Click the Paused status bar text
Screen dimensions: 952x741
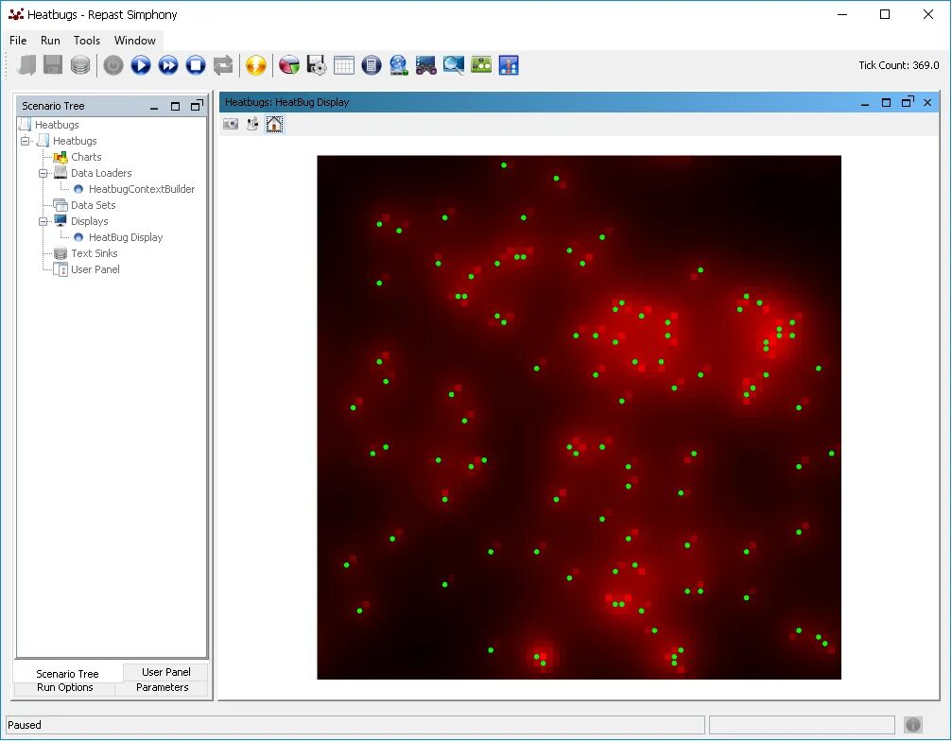coord(25,725)
